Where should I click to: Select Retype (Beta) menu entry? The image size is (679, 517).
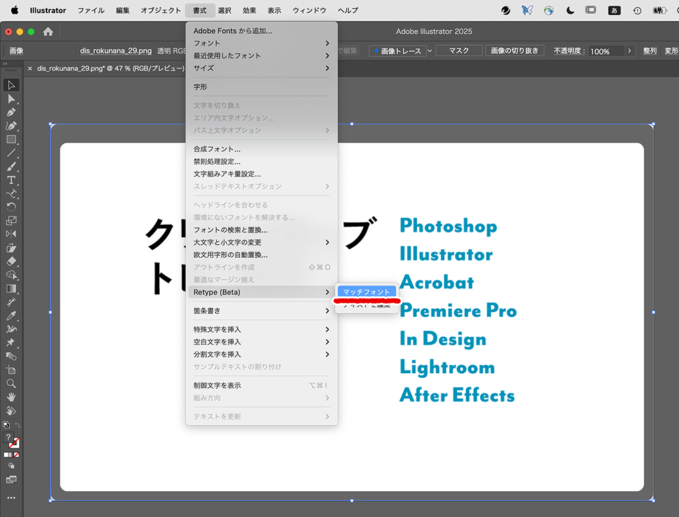click(x=261, y=292)
